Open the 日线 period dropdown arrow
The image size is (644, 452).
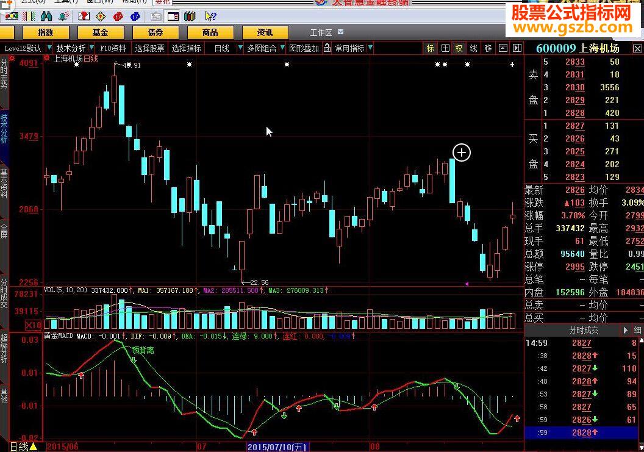point(240,48)
